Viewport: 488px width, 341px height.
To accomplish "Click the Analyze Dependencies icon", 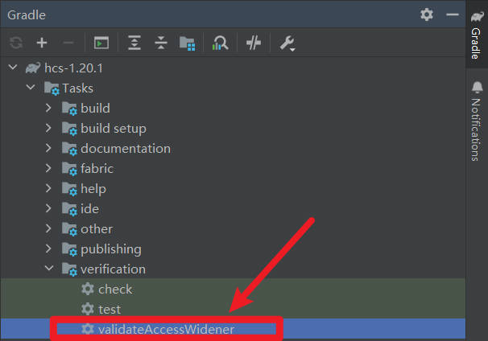I will coord(221,43).
